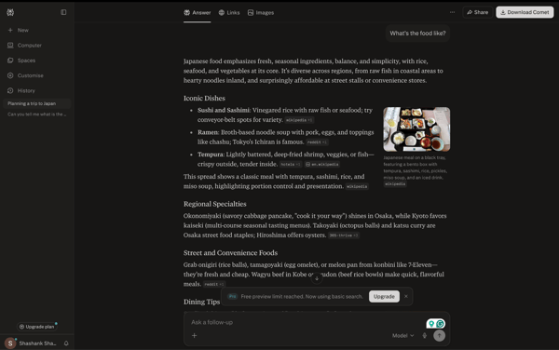Screen dimensions: 559x350
Task: Click Download Comet button
Action: (525, 12)
